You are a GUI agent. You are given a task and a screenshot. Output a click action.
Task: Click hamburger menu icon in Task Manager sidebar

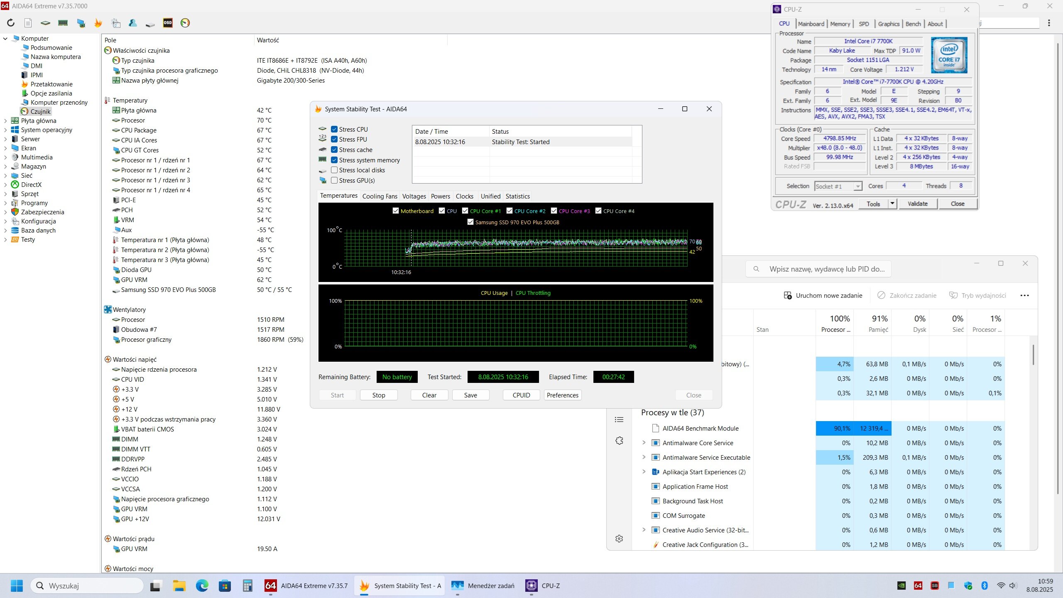point(619,419)
